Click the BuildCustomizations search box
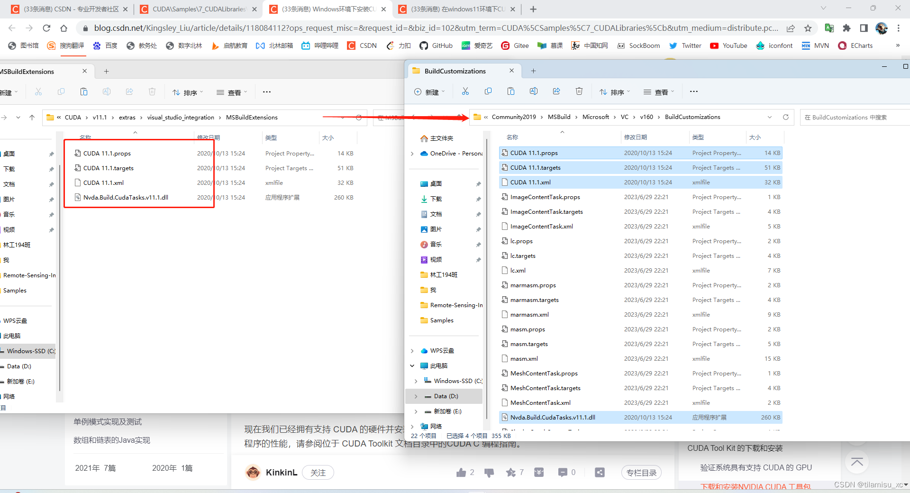 pos(855,117)
